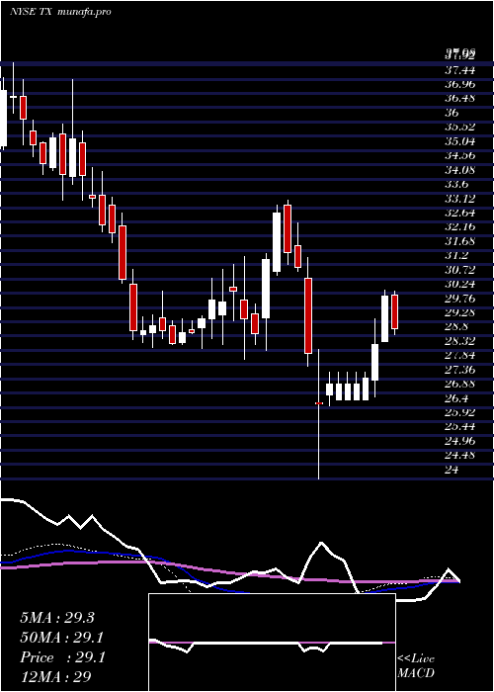Click the <<Live MACD label
This screenshot has height=692, width=494.
point(416,666)
